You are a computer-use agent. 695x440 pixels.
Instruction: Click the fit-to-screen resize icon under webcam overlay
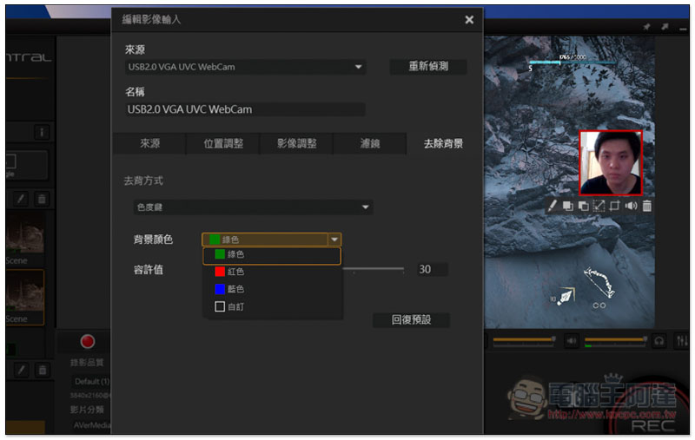(x=599, y=206)
